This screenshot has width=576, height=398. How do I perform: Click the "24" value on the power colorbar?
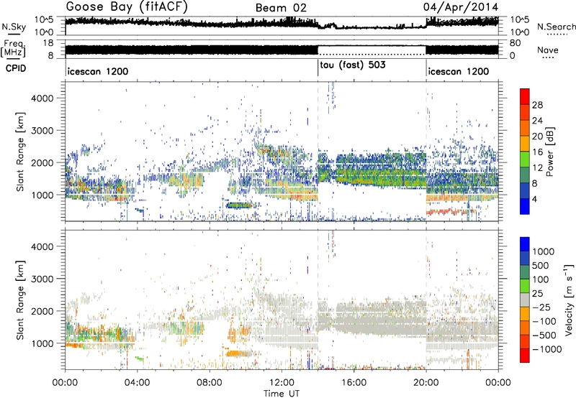point(537,121)
